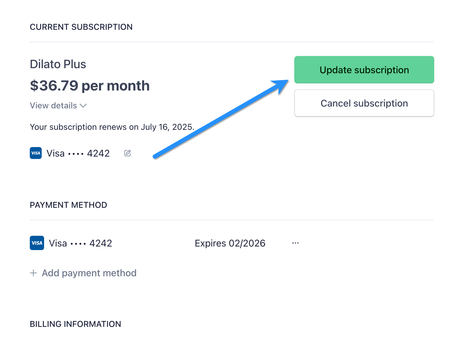
Task: Select the Payment Method section heading
Action: tap(68, 205)
